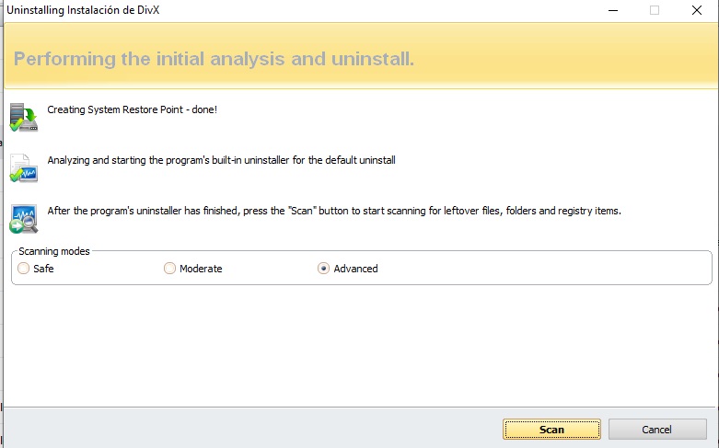Click the built-in uninstaller analysis icon
Image resolution: width=719 pixels, height=448 pixels.
click(x=23, y=169)
